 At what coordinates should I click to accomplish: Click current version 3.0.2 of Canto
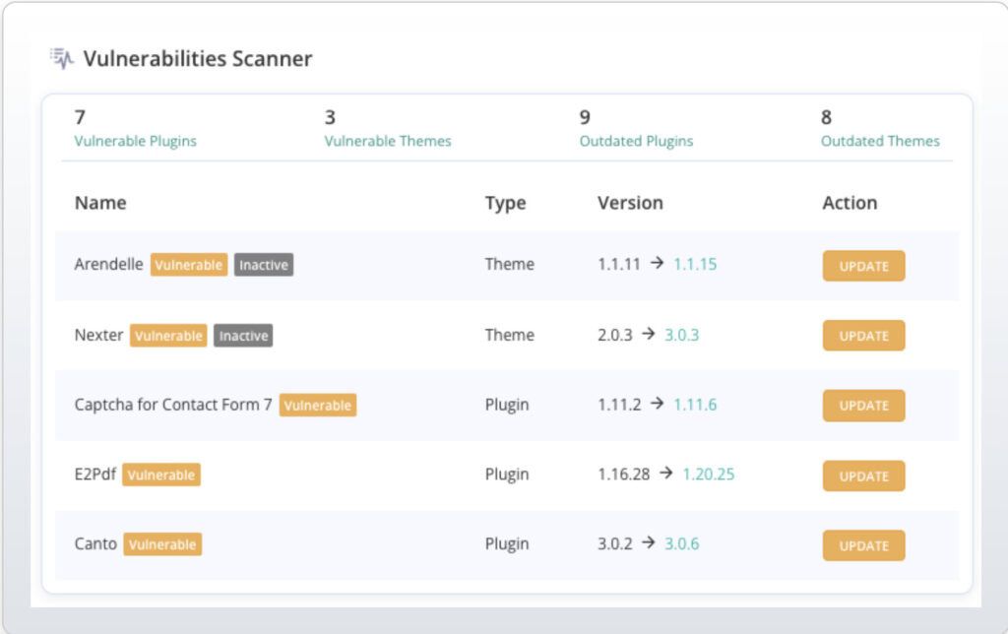coord(615,543)
